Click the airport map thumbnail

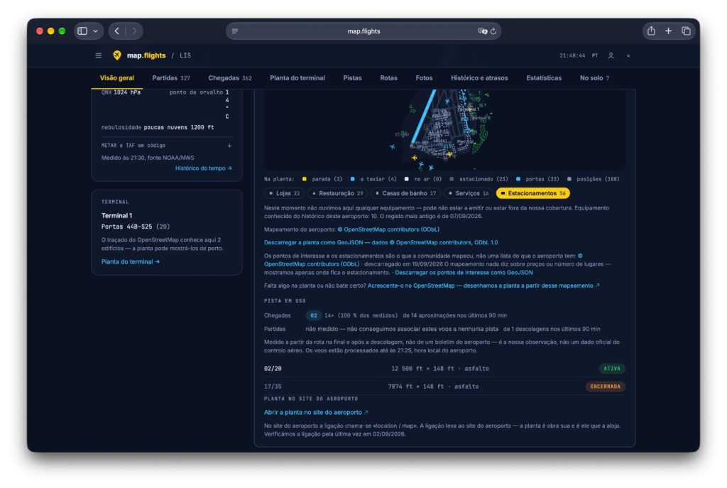(x=444, y=130)
